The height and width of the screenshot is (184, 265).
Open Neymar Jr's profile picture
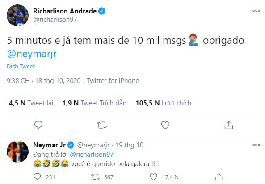[17, 151]
